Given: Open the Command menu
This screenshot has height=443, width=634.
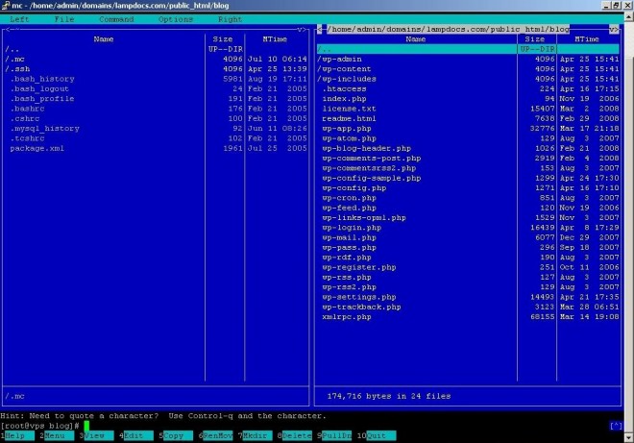Looking at the screenshot, I should [116, 19].
